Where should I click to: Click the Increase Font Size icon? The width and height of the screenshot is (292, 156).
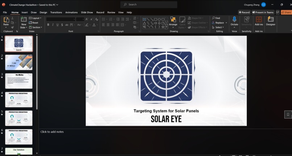(87, 19)
